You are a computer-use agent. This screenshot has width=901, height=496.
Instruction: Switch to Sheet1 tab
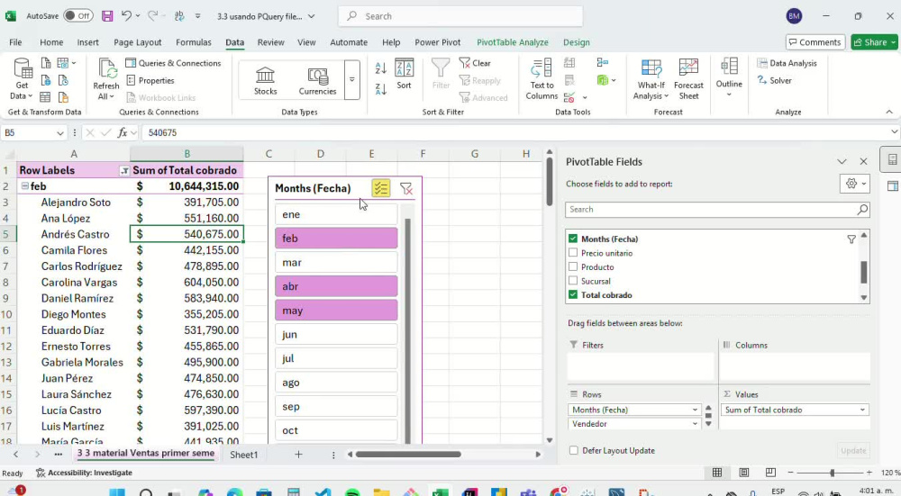[x=243, y=455]
